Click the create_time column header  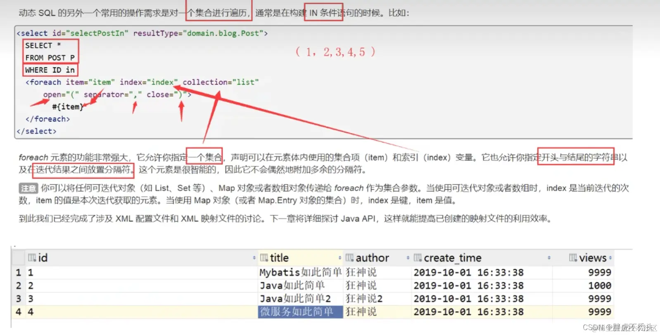482,258
